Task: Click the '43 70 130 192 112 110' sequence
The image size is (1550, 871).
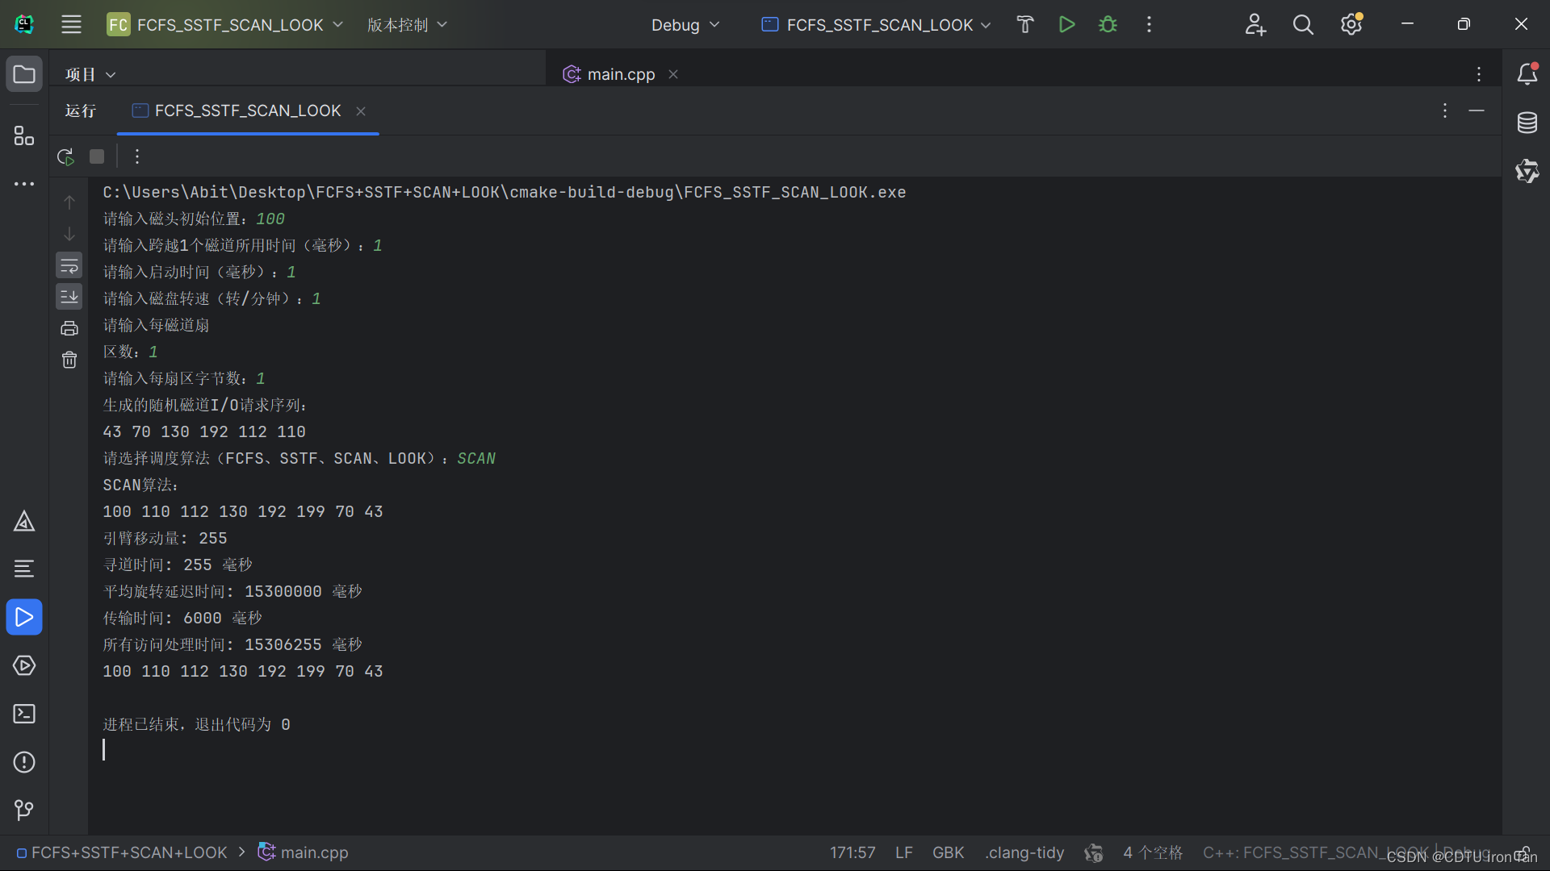Action: pos(204,431)
